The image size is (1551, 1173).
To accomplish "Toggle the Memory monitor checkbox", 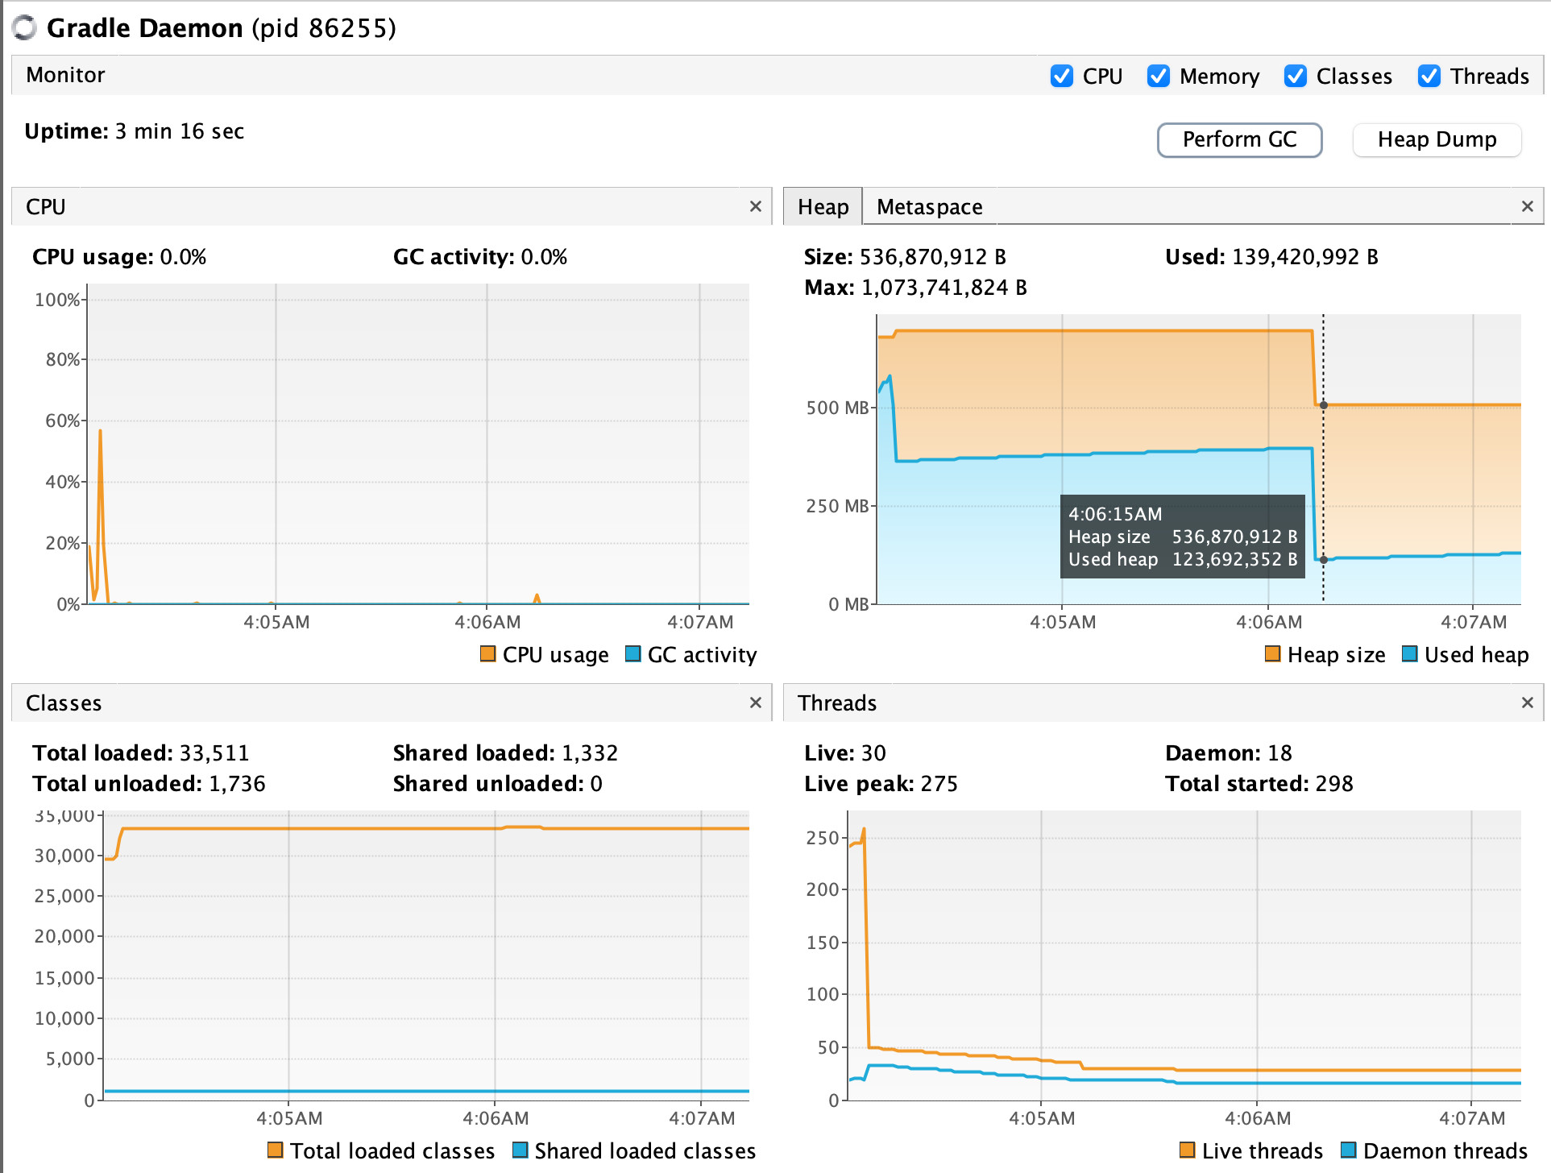I will (x=1159, y=76).
